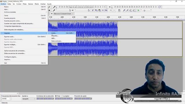Screen dimensions: 185x104
Task: Click 'Salir' menu entry
Action: coord(24,63)
